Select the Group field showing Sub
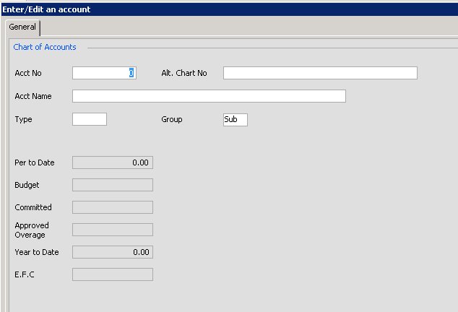The height and width of the screenshot is (312, 458). (236, 120)
